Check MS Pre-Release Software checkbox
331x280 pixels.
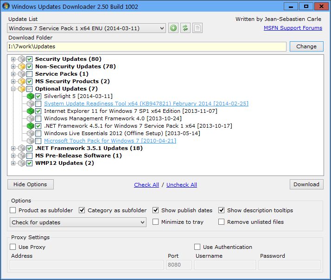pyautogui.click(x=30, y=156)
